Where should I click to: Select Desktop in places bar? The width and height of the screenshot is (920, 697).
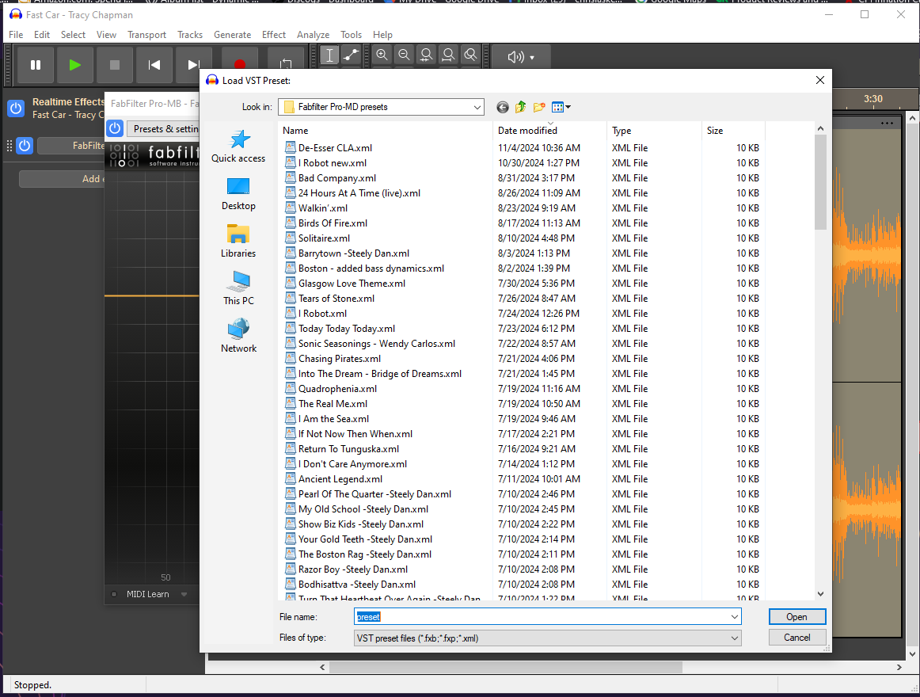238,194
